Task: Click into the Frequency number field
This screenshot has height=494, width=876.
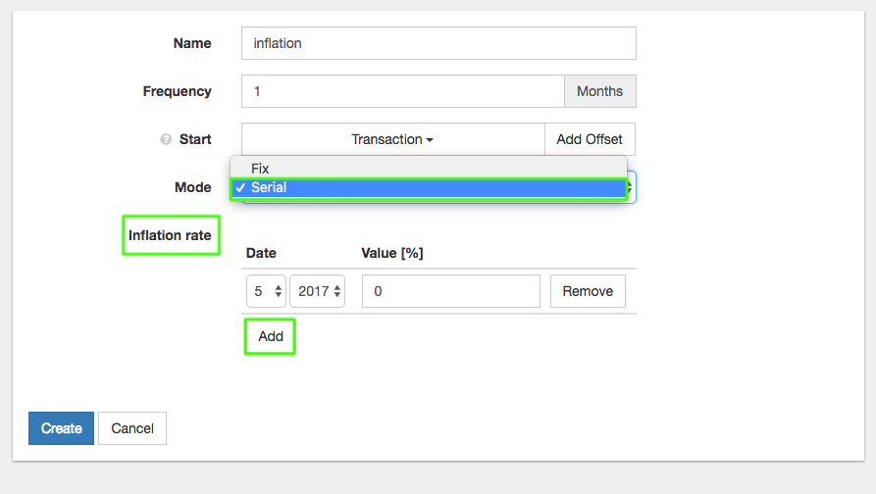Action: (x=402, y=91)
